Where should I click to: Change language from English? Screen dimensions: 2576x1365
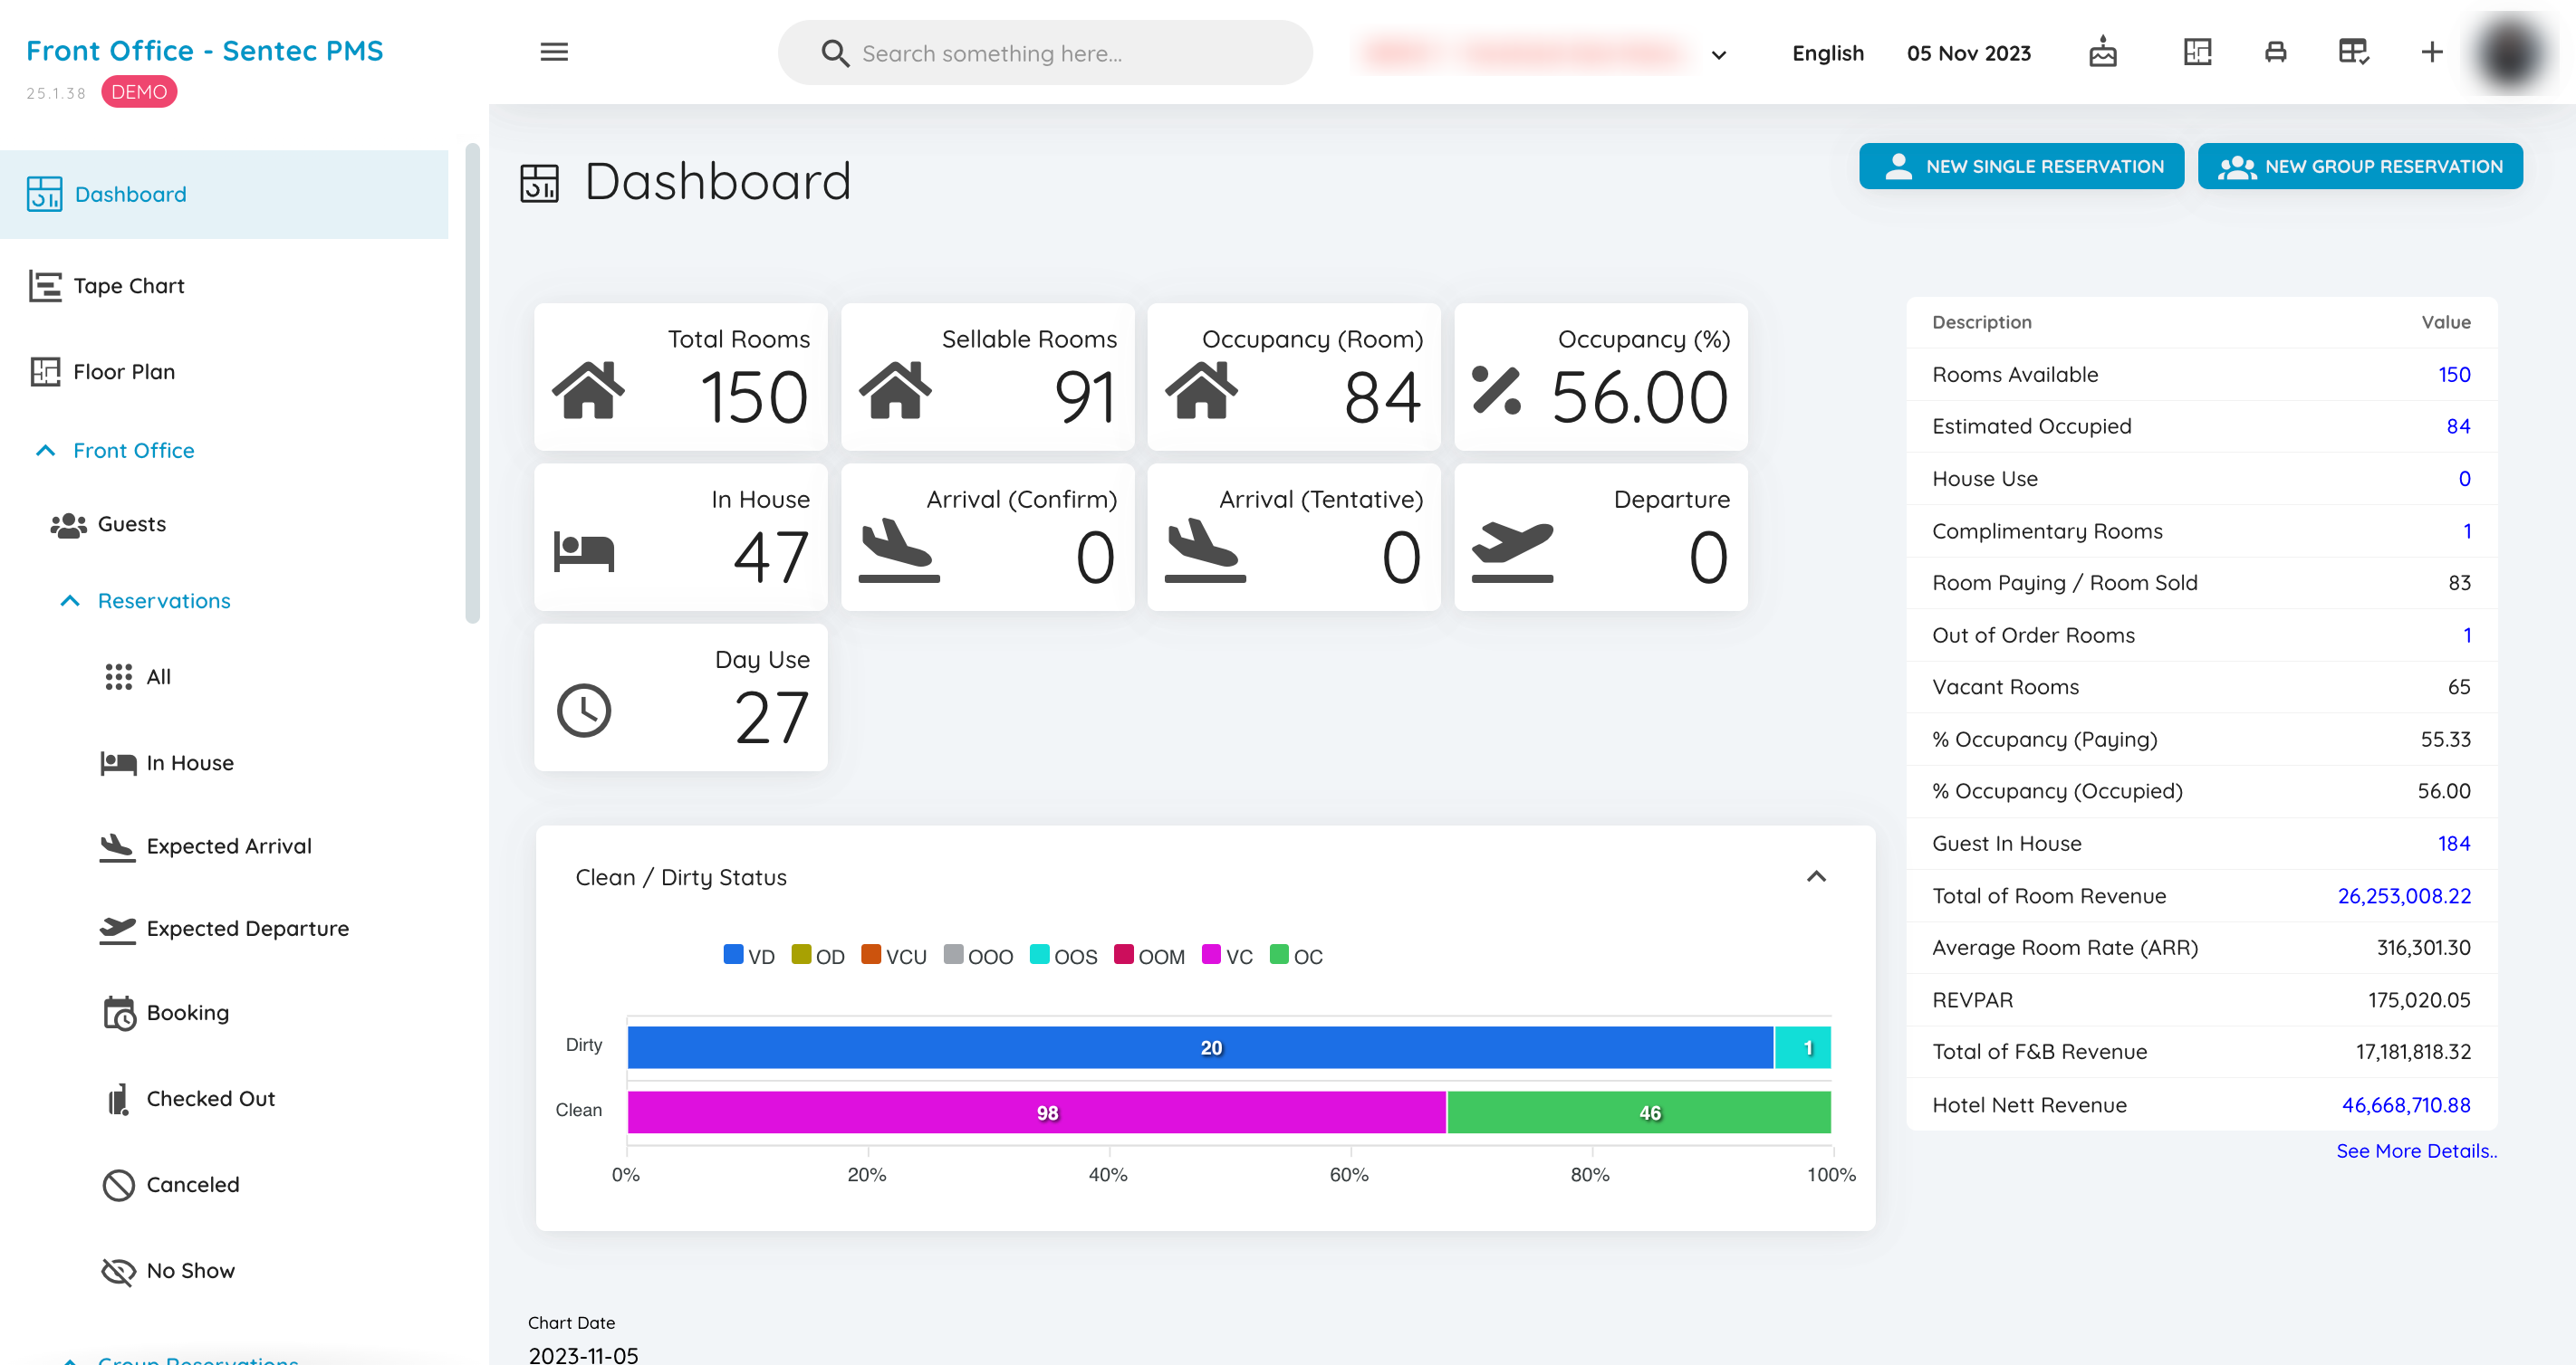[1827, 53]
